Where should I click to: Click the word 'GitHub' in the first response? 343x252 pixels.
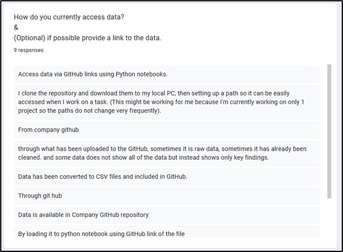pyautogui.click(x=73, y=74)
